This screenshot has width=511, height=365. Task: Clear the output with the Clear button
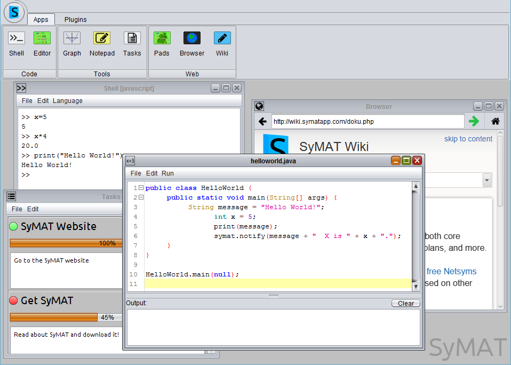click(x=405, y=303)
